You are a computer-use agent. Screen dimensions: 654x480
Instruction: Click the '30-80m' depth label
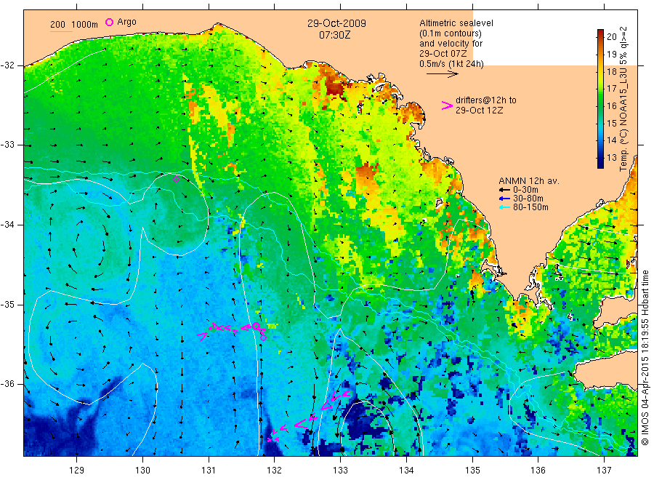[528, 199]
